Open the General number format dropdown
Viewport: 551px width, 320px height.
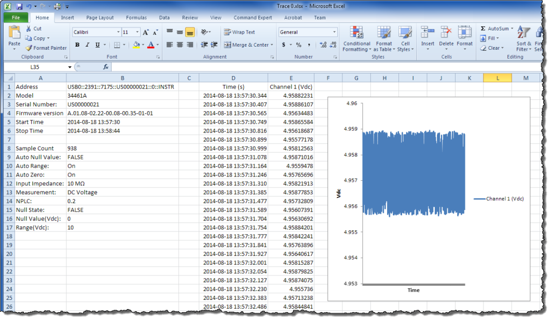[x=334, y=32]
